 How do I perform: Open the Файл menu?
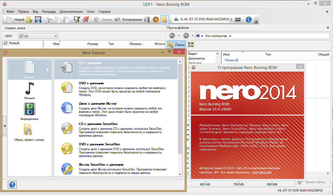(x=11, y=12)
